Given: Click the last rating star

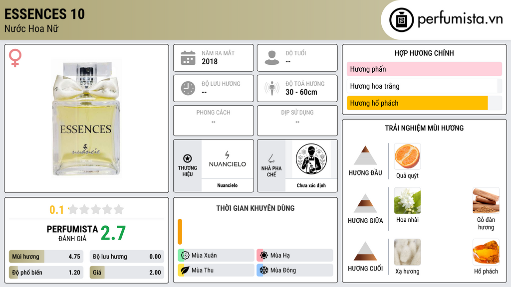Looking at the screenshot, I should tap(119, 209).
